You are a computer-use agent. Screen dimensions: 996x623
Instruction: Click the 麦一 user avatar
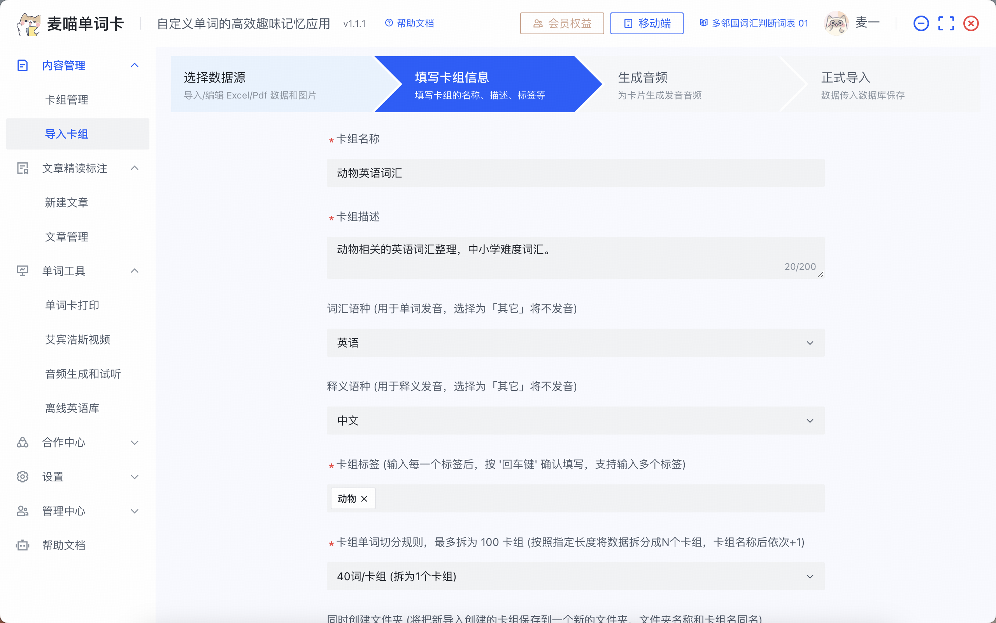[x=836, y=23]
